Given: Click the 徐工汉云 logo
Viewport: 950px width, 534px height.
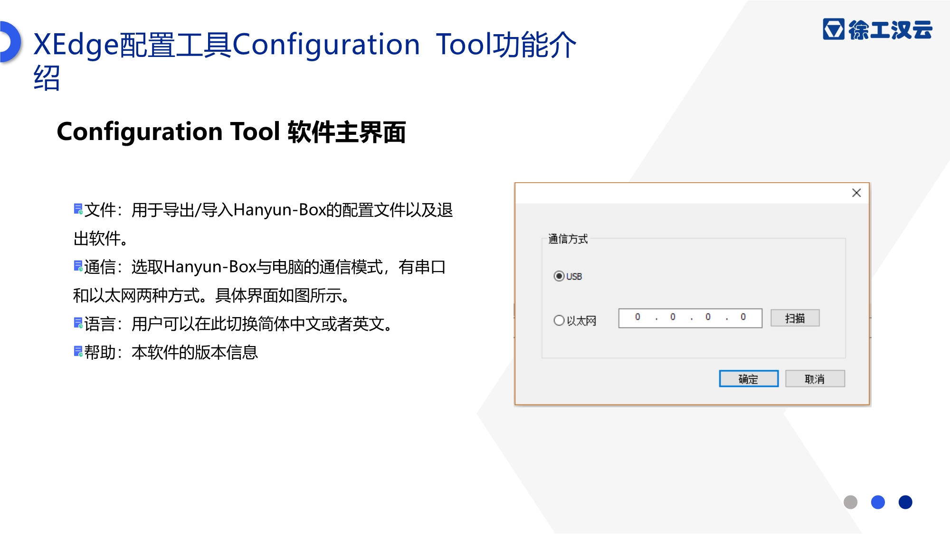Looking at the screenshot, I should tap(877, 29).
